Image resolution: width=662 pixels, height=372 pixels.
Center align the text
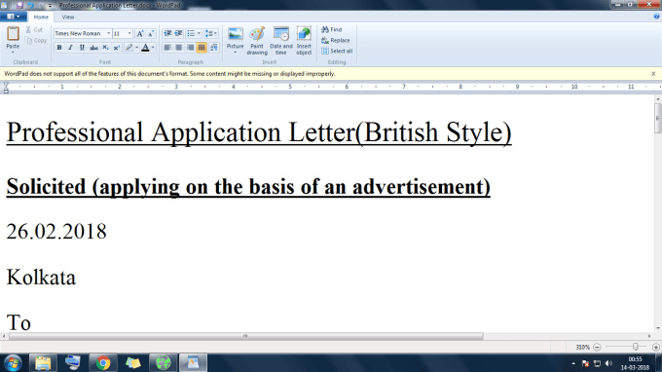[179, 48]
